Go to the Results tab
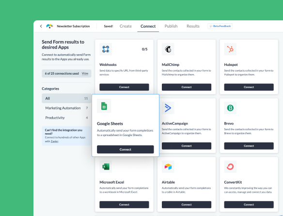 tap(193, 26)
